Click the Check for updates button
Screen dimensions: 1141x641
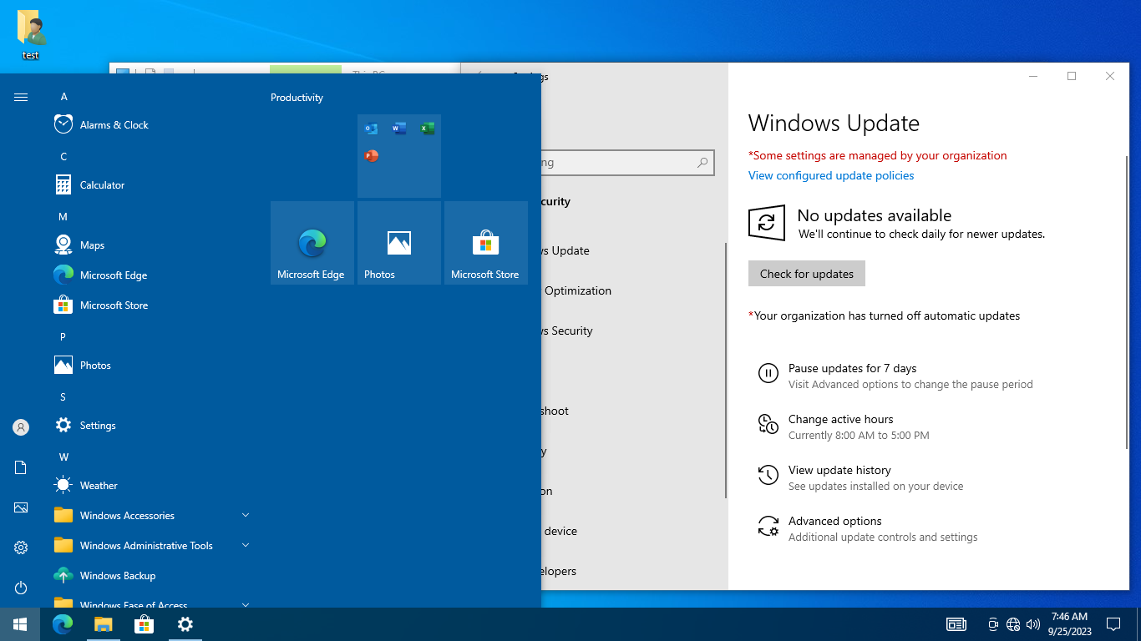tap(806, 274)
